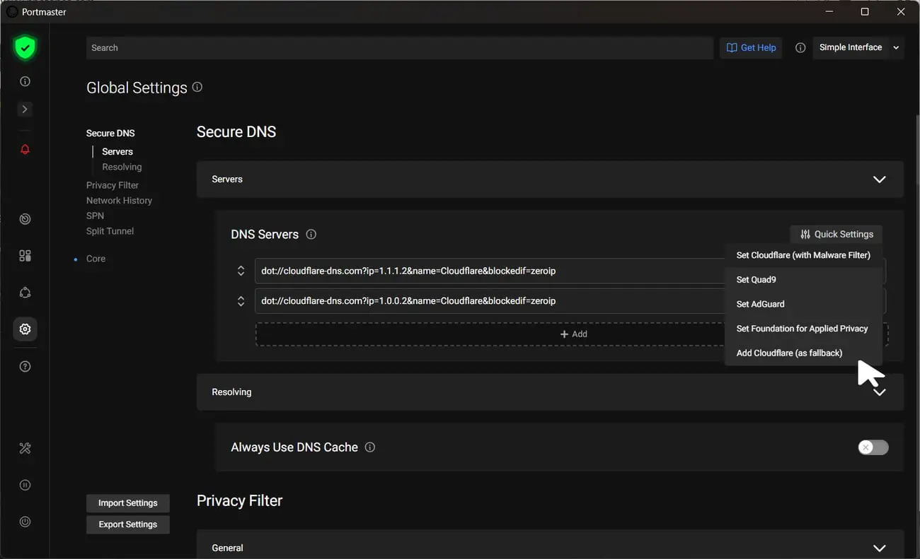The image size is (920, 559).
Task: Choose Set Foundation for Applied Privacy
Action: click(x=803, y=329)
